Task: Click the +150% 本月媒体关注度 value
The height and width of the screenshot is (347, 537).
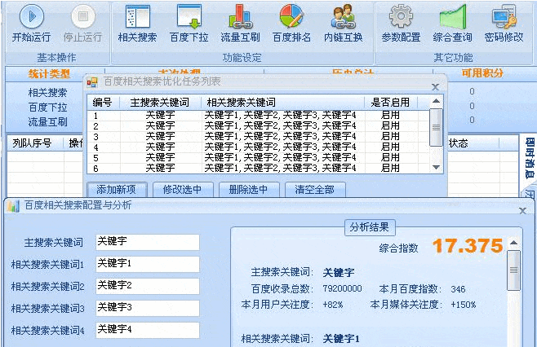Action: coord(464,305)
